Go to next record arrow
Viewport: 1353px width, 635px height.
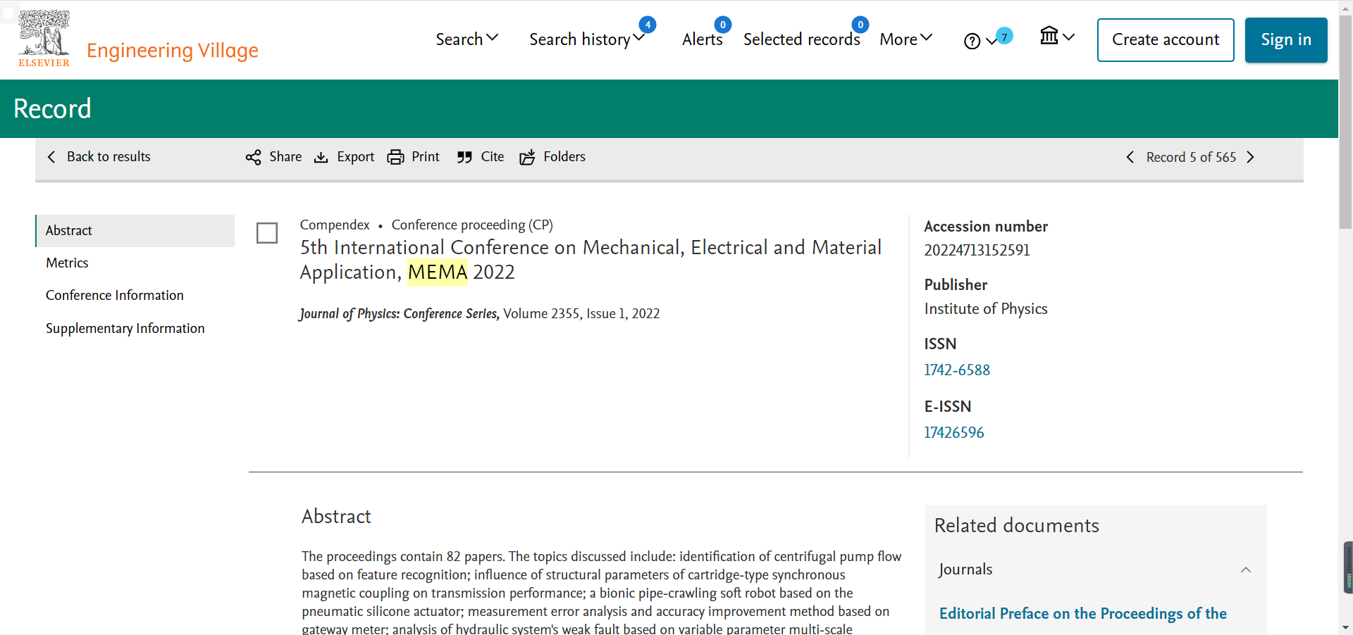(1251, 157)
